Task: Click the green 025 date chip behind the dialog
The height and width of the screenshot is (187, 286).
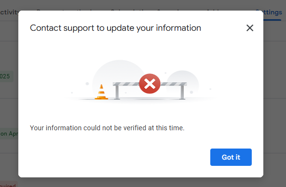Action: [x=7, y=76]
